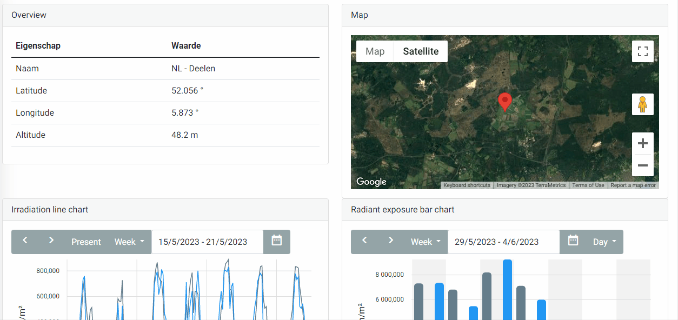678x320 pixels.
Task: Go to previous period in radiant exposure chart
Action: (x=364, y=241)
